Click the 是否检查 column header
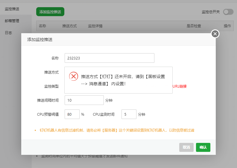This screenshot has width=237, height=168. pyautogui.click(x=194, y=26)
